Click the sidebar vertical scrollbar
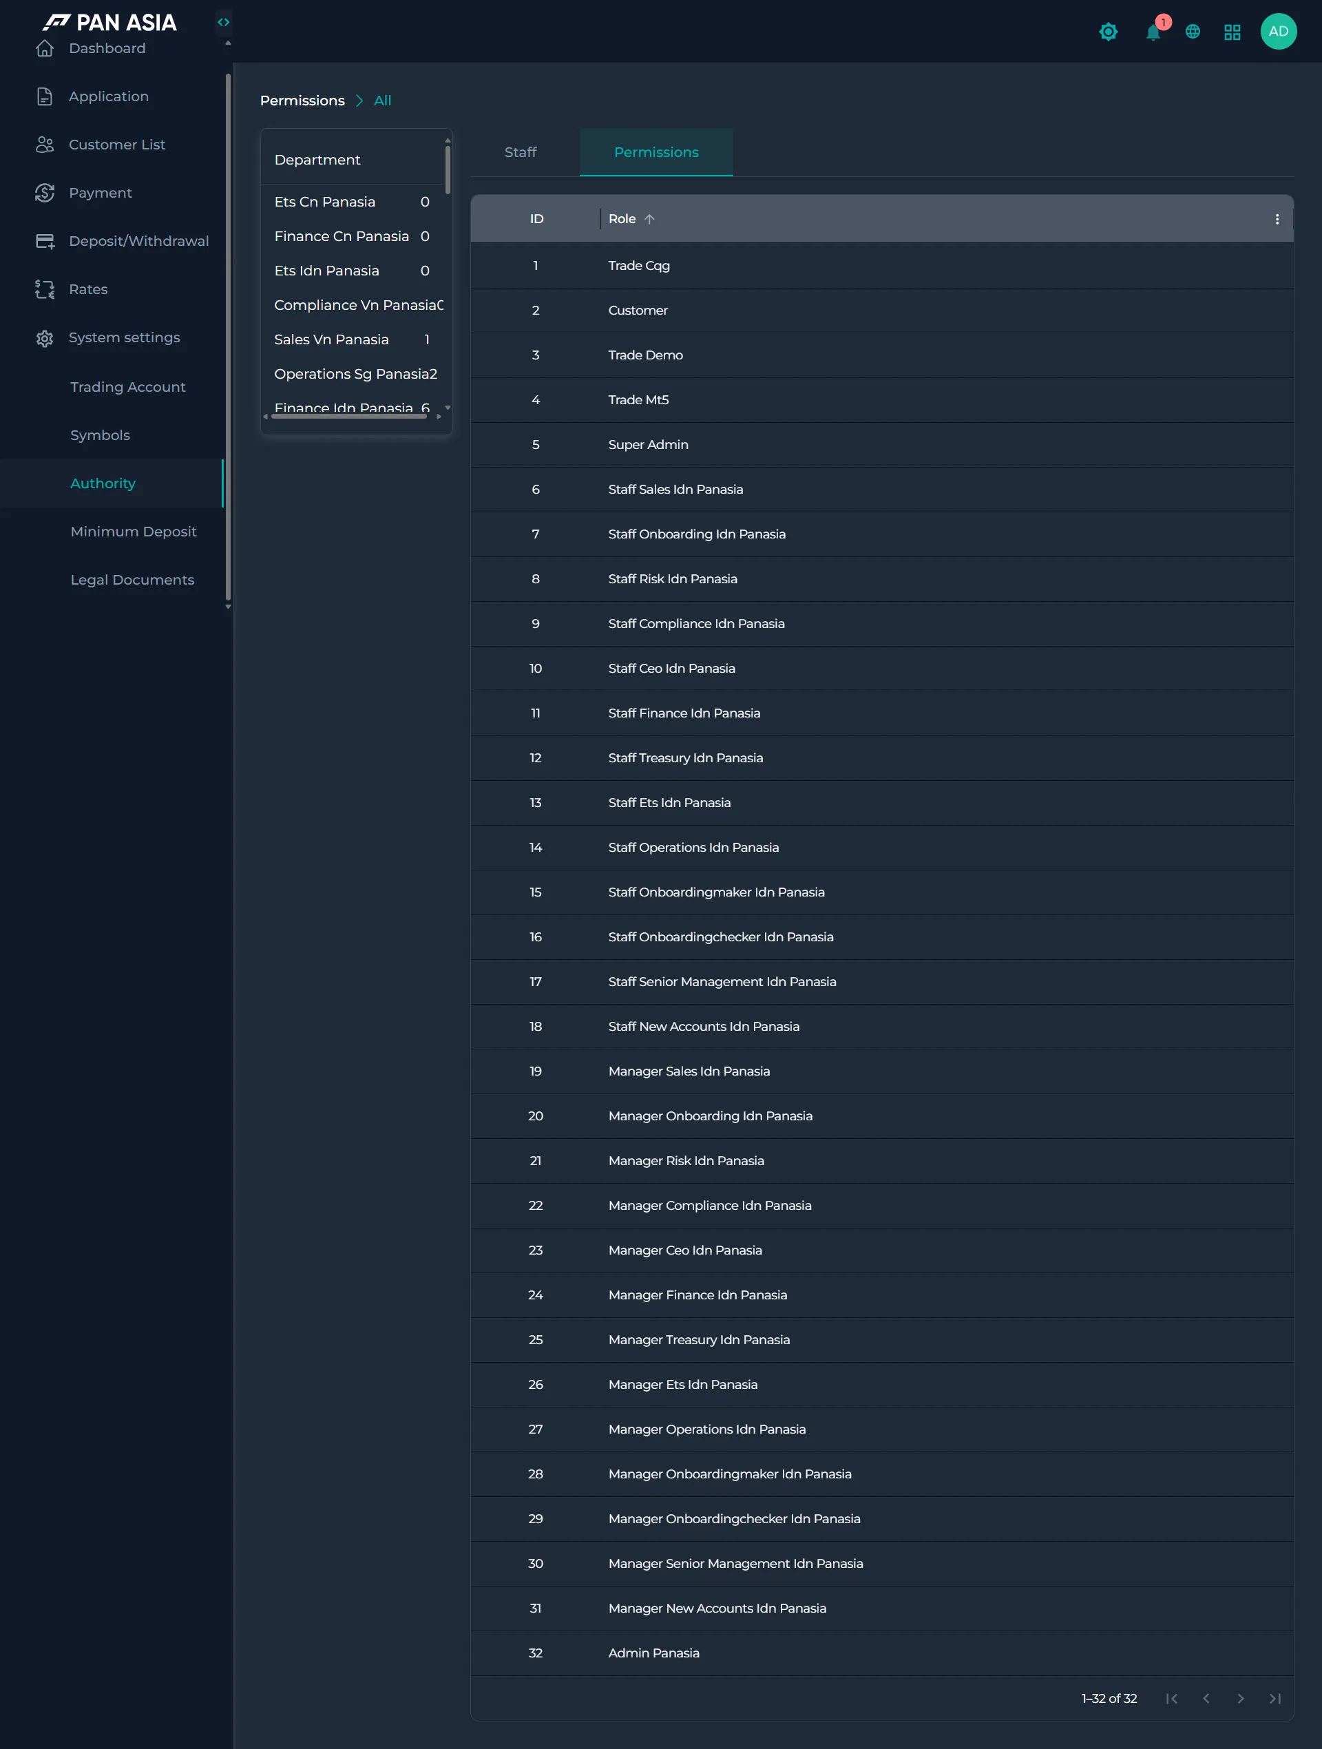Screen dimensions: 1322x1749 coord(228,336)
